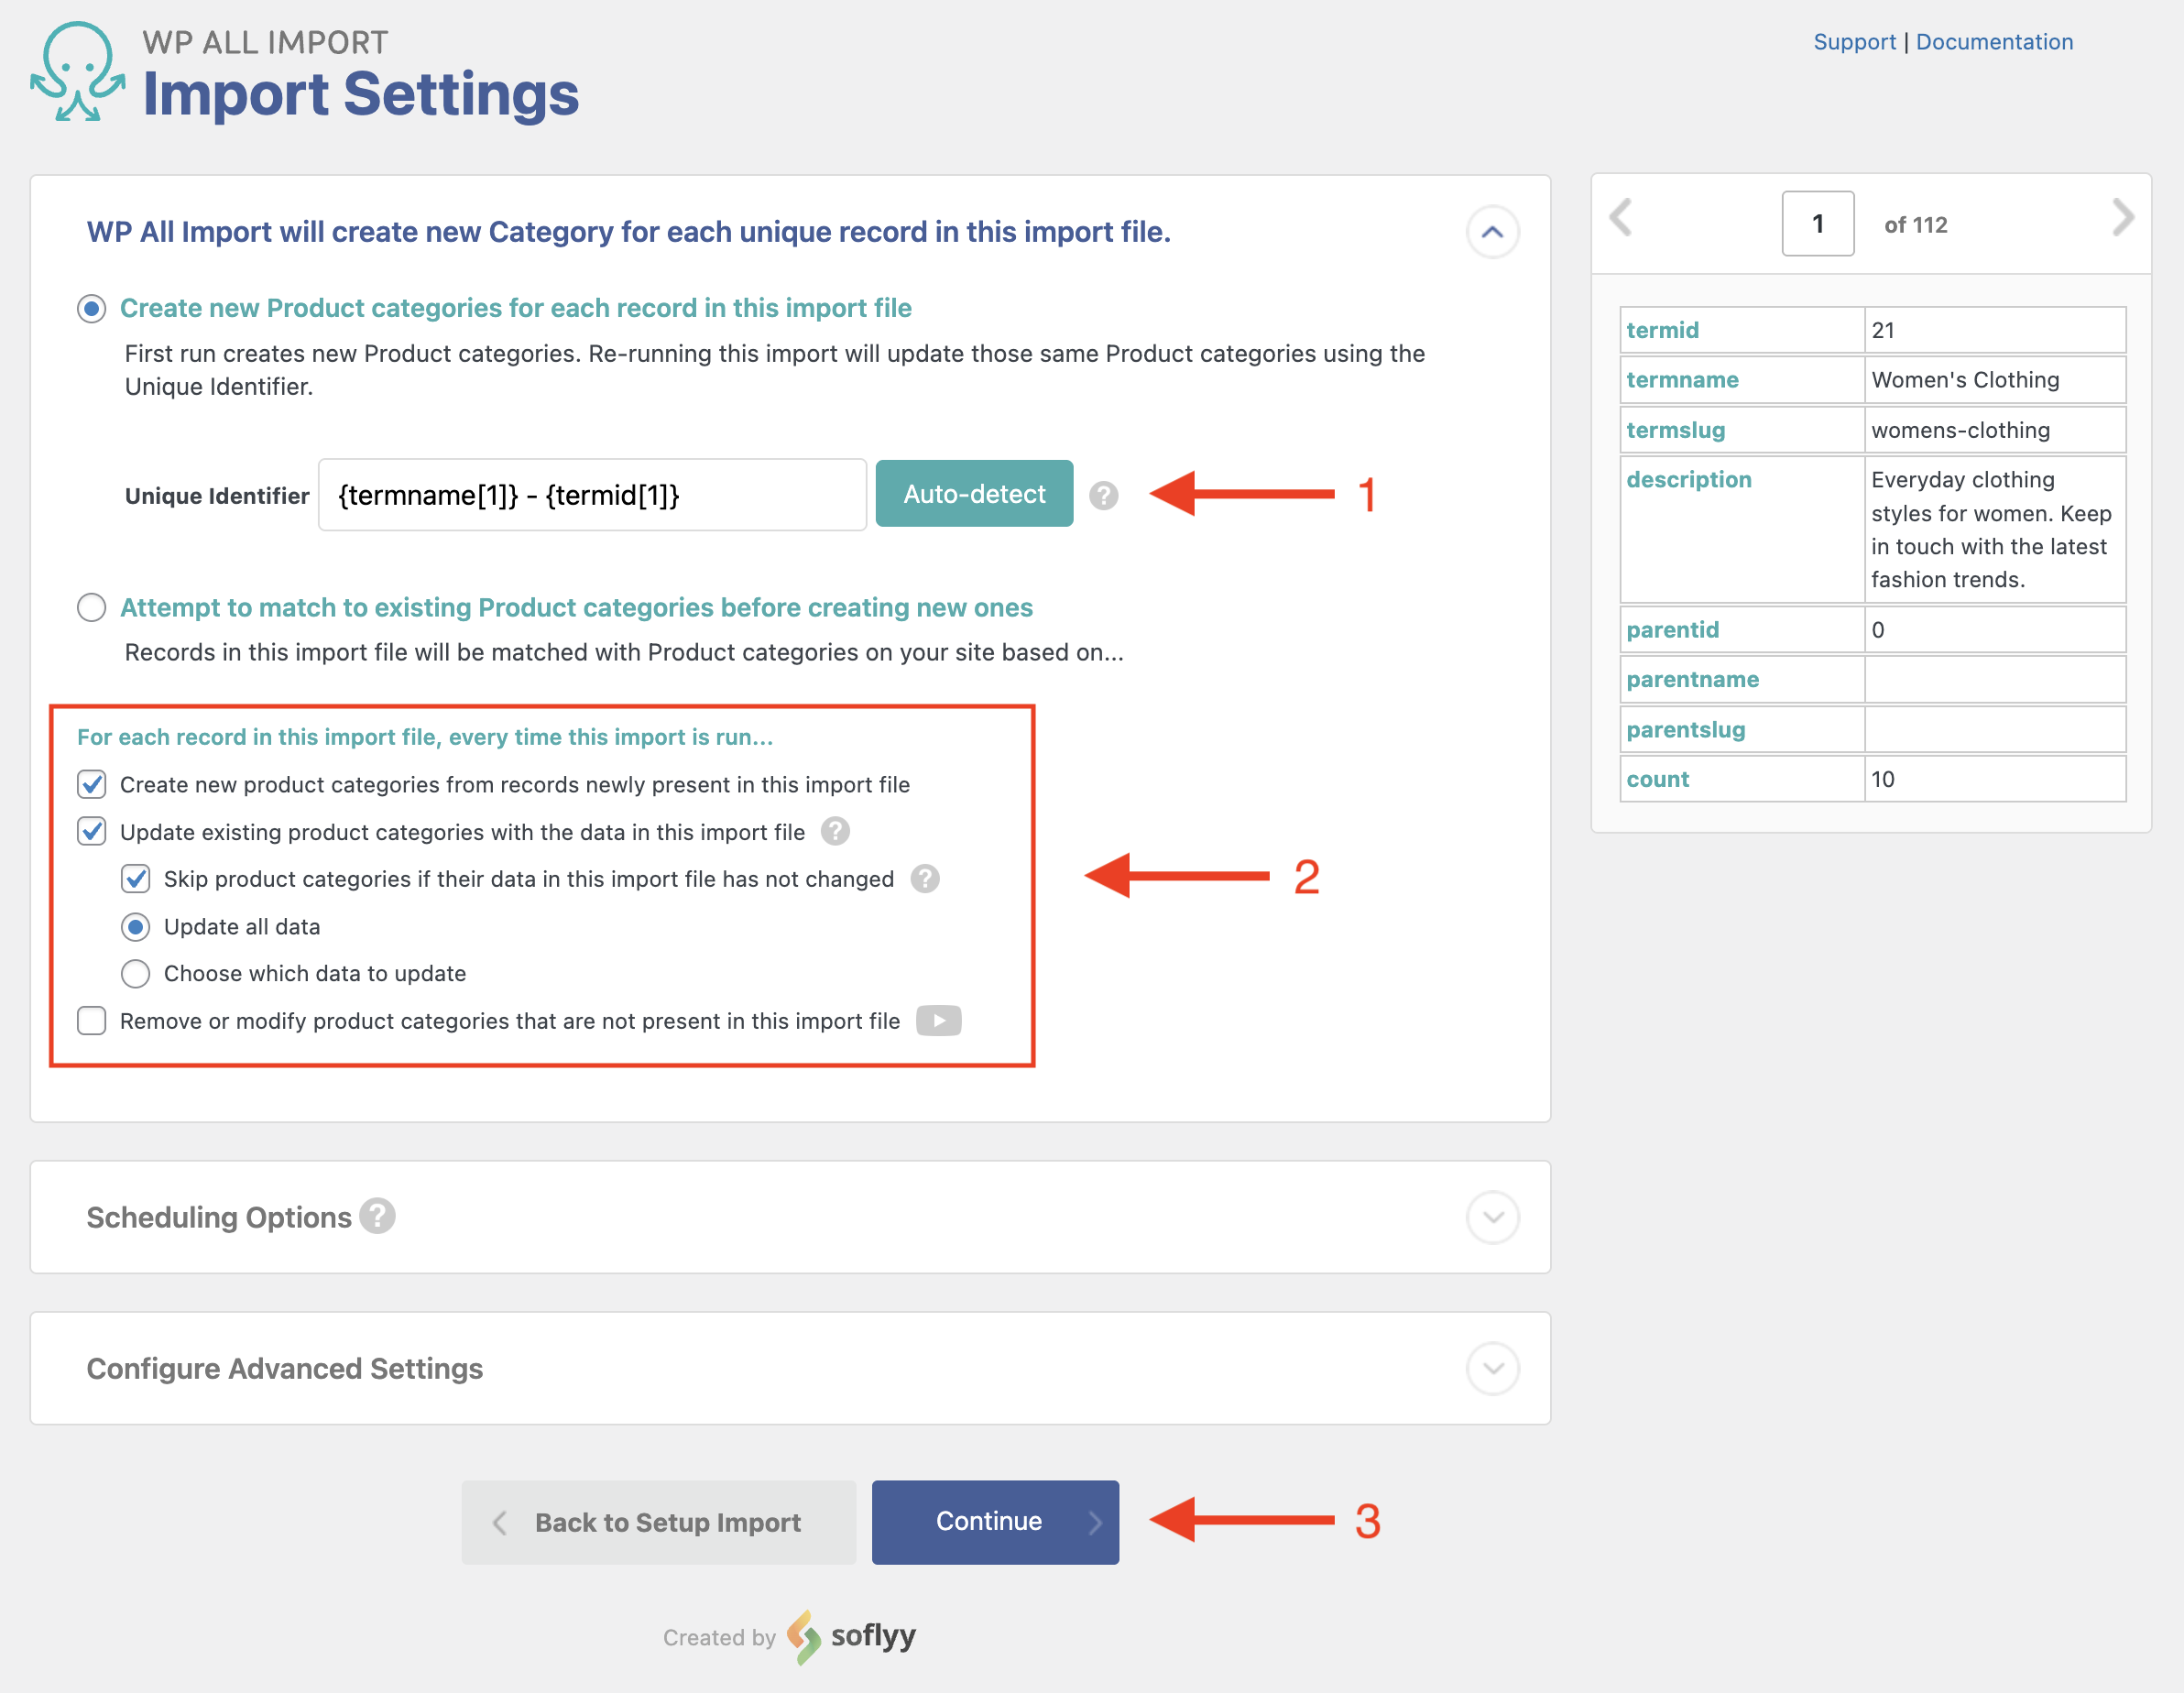Expand Scheduling Options section chevron
The image size is (2184, 1693).
1492,1217
